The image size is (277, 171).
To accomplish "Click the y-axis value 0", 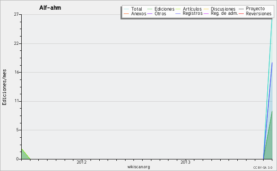I will 18,159.
